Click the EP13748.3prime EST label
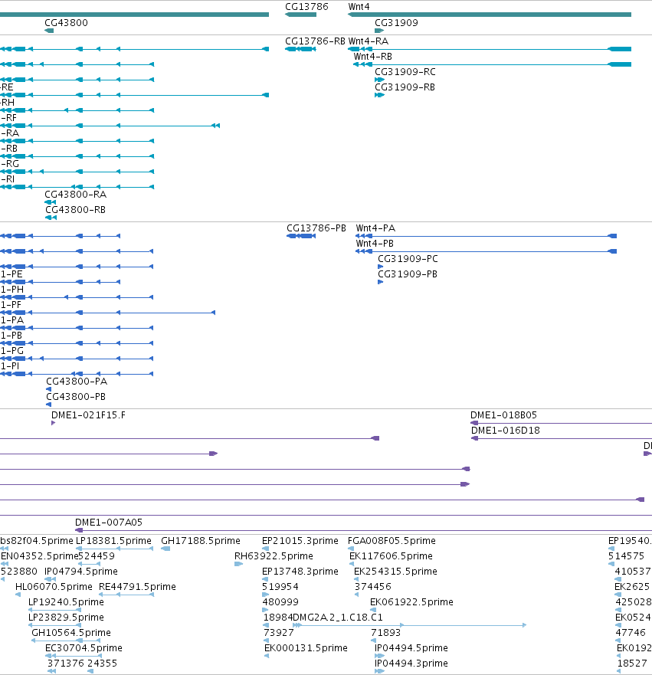 point(300,572)
